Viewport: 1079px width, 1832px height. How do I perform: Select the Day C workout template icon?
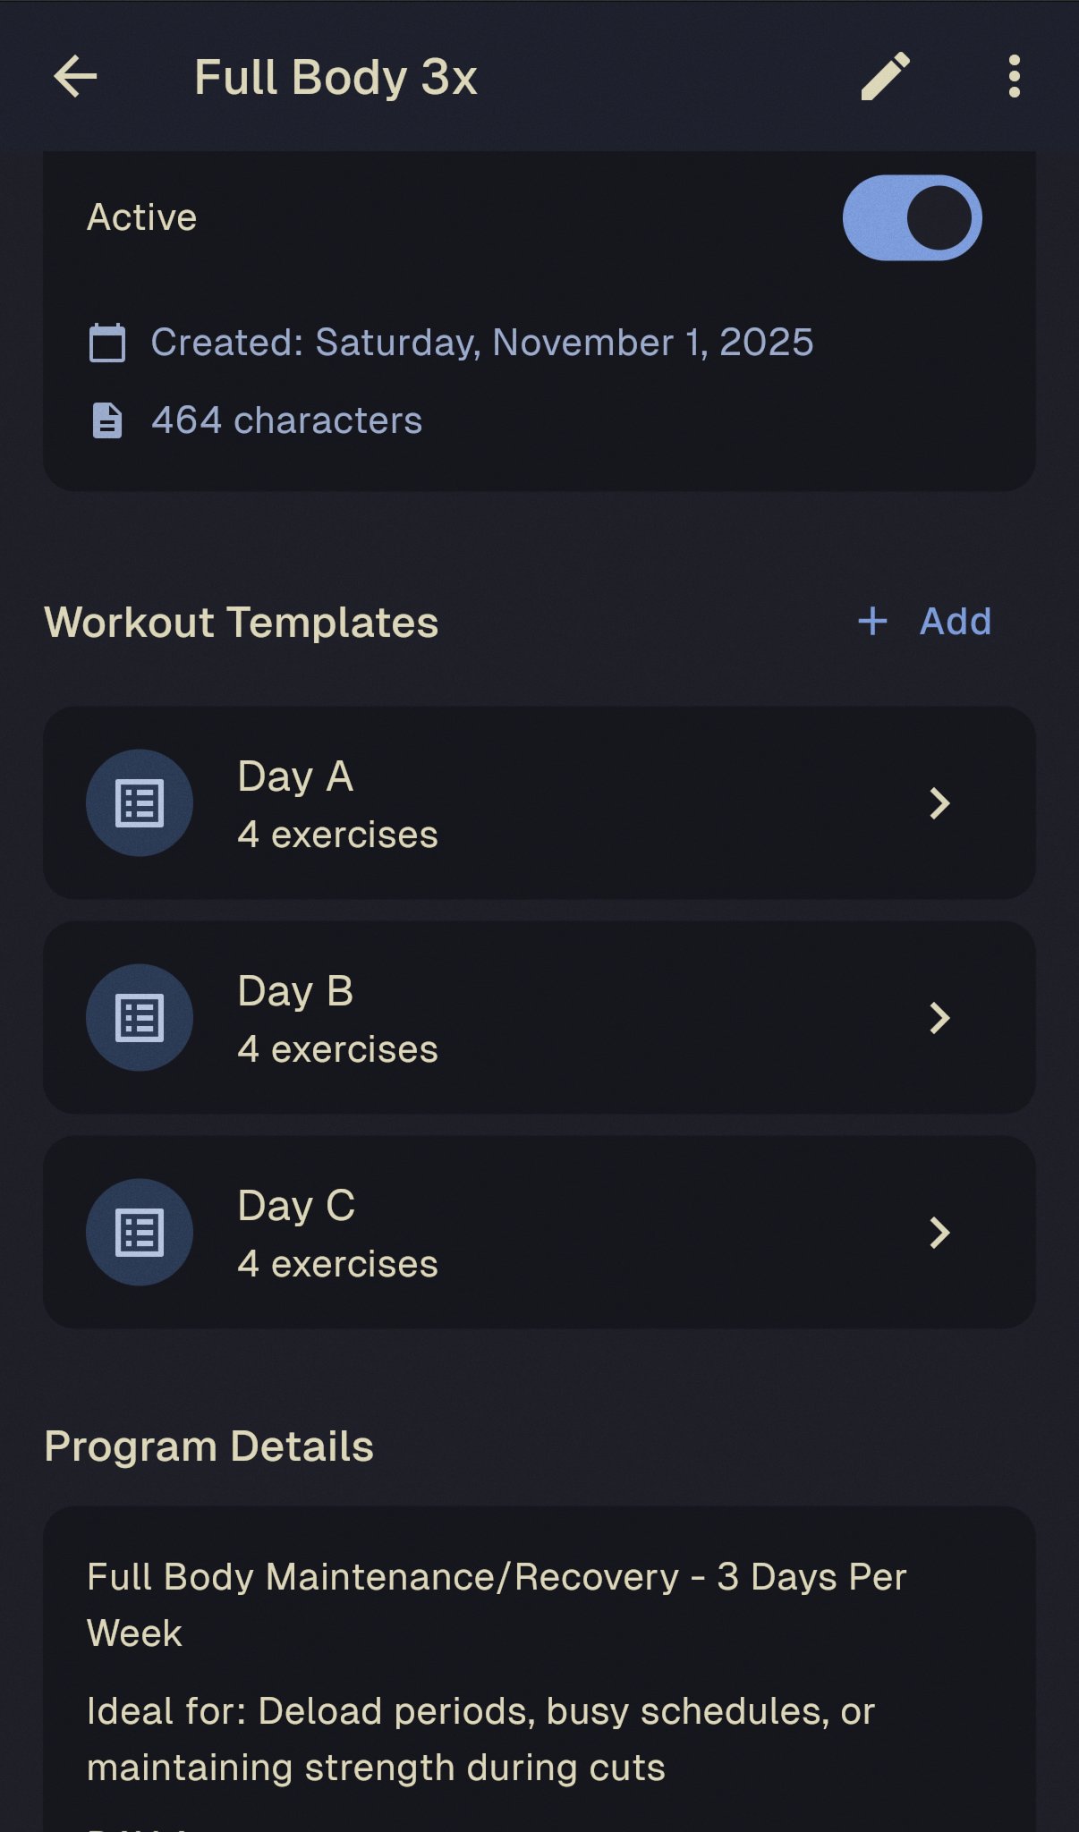pos(139,1232)
